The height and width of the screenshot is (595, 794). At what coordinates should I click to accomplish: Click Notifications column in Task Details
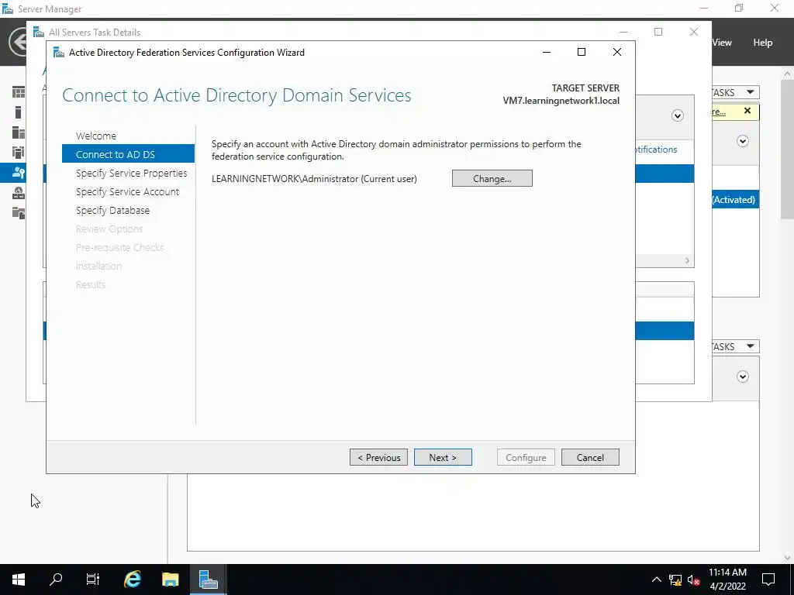(x=656, y=150)
